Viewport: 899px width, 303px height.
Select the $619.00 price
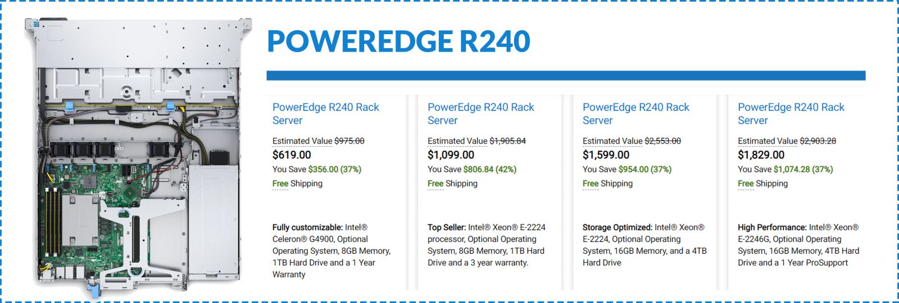click(292, 155)
